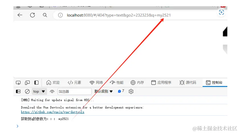The image size is (239, 133).
Task: Switch to the 应用程序 application tab
Action: (161, 83)
